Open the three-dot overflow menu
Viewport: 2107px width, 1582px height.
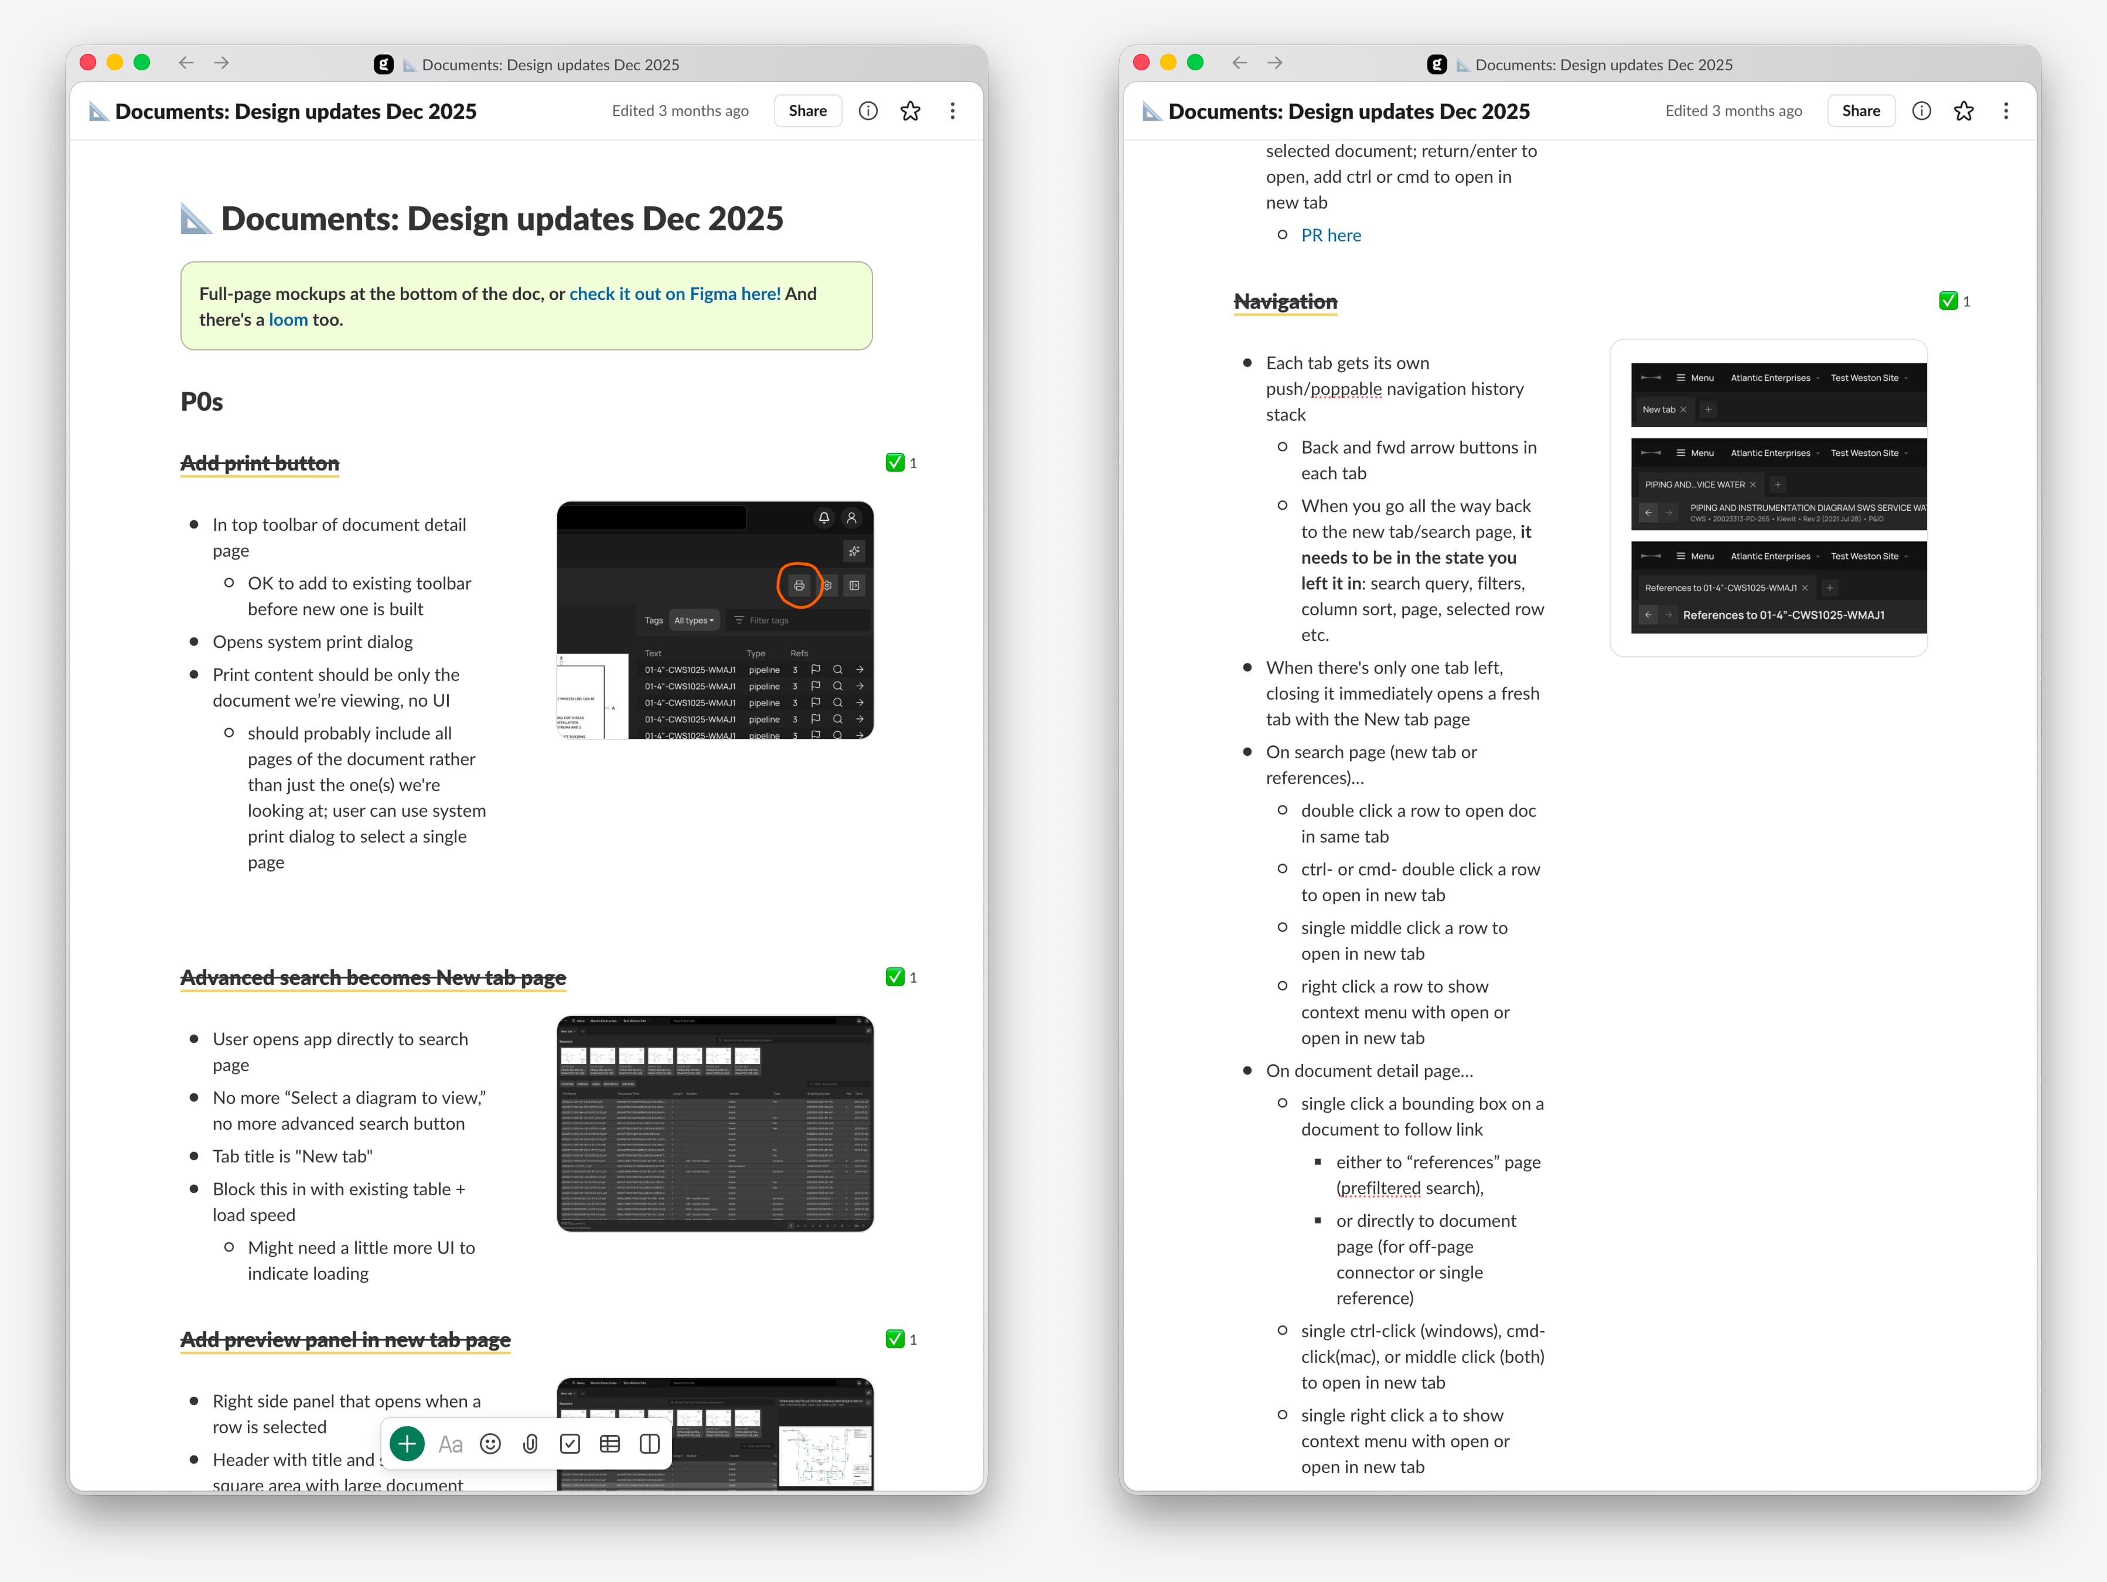point(952,111)
